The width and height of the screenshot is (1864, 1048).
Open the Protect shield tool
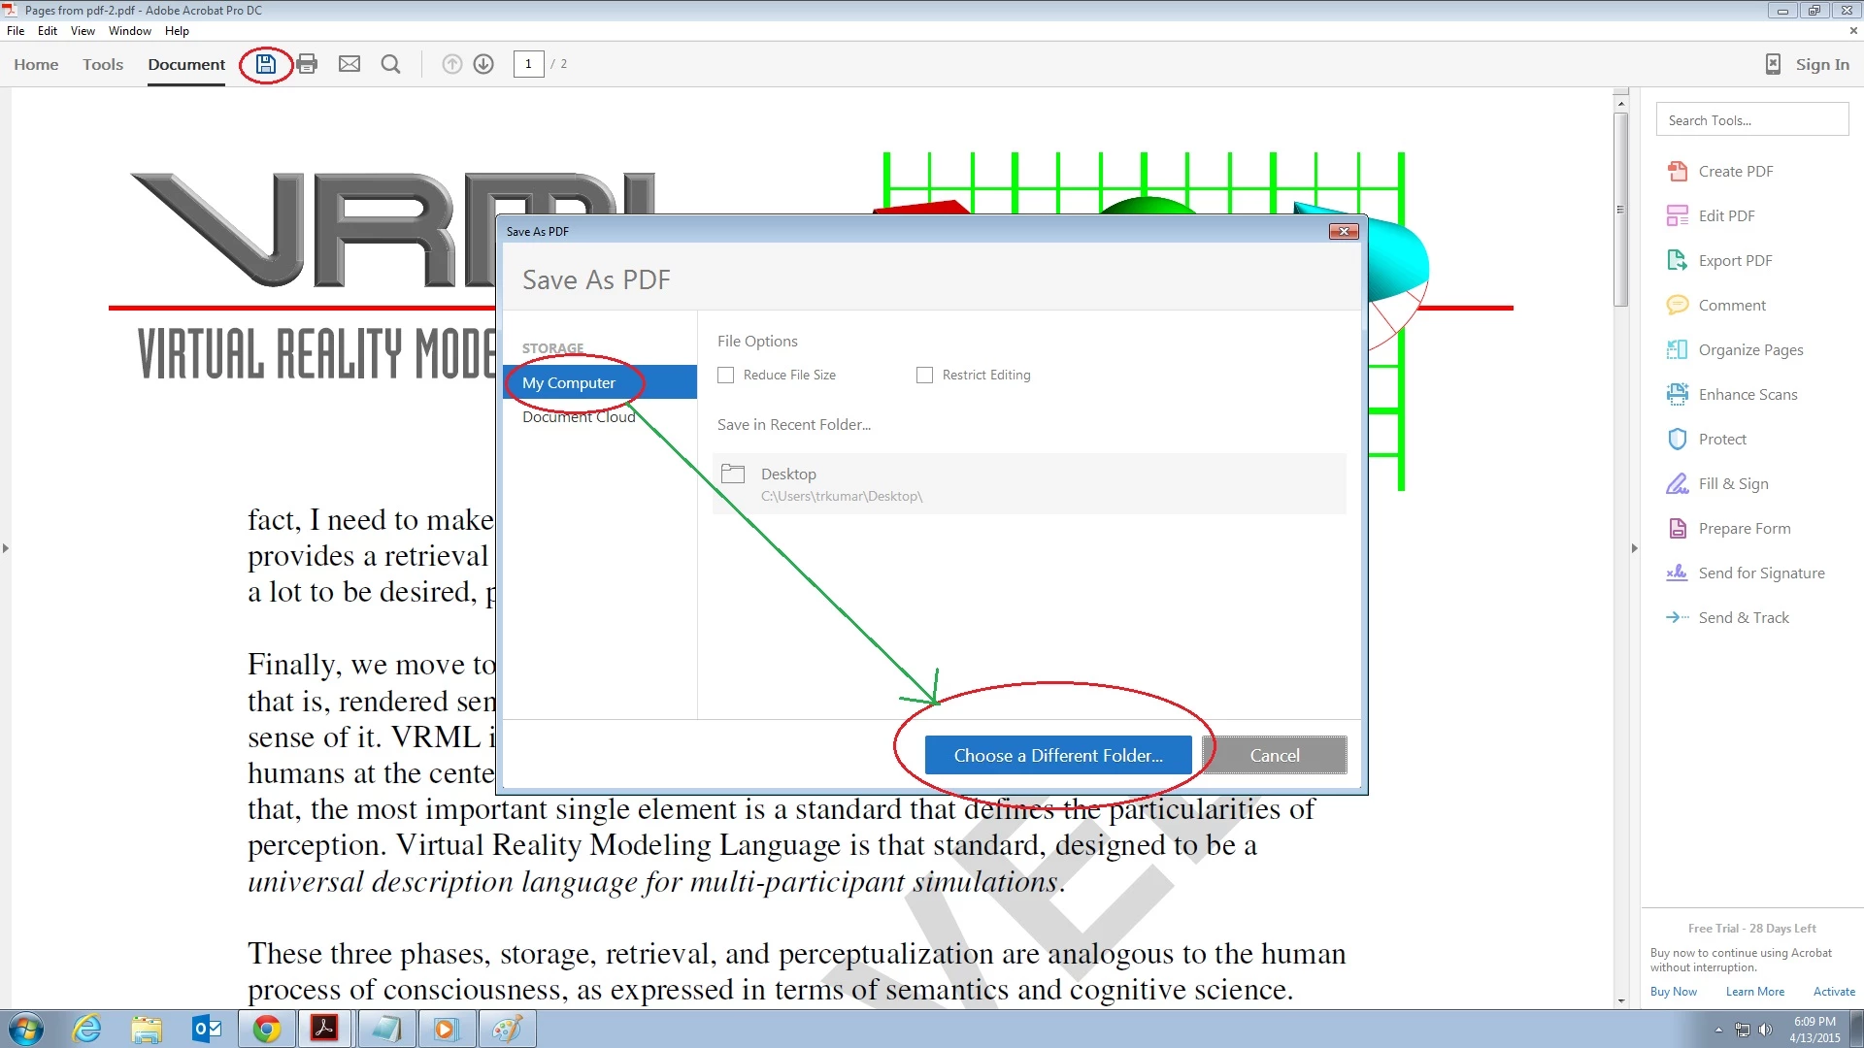(x=1721, y=439)
